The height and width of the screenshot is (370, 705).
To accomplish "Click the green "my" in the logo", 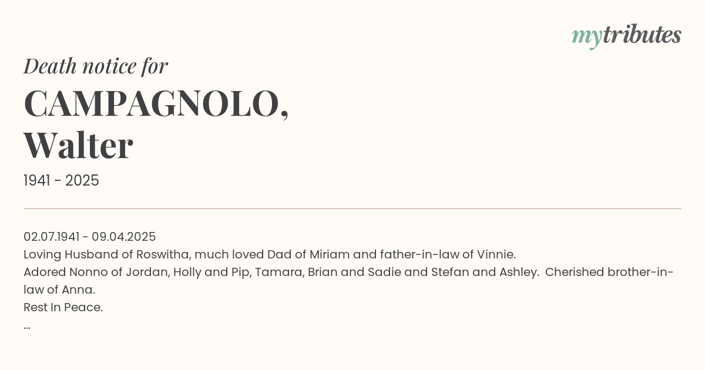I will coord(586,36).
